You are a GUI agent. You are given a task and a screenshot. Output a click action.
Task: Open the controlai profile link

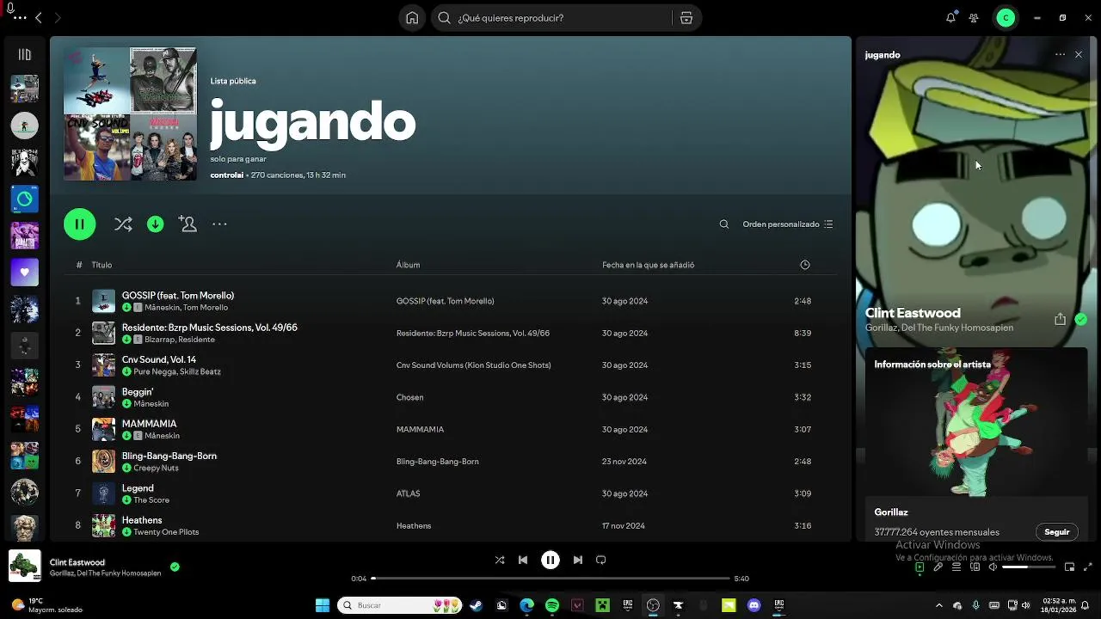(227, 175)
